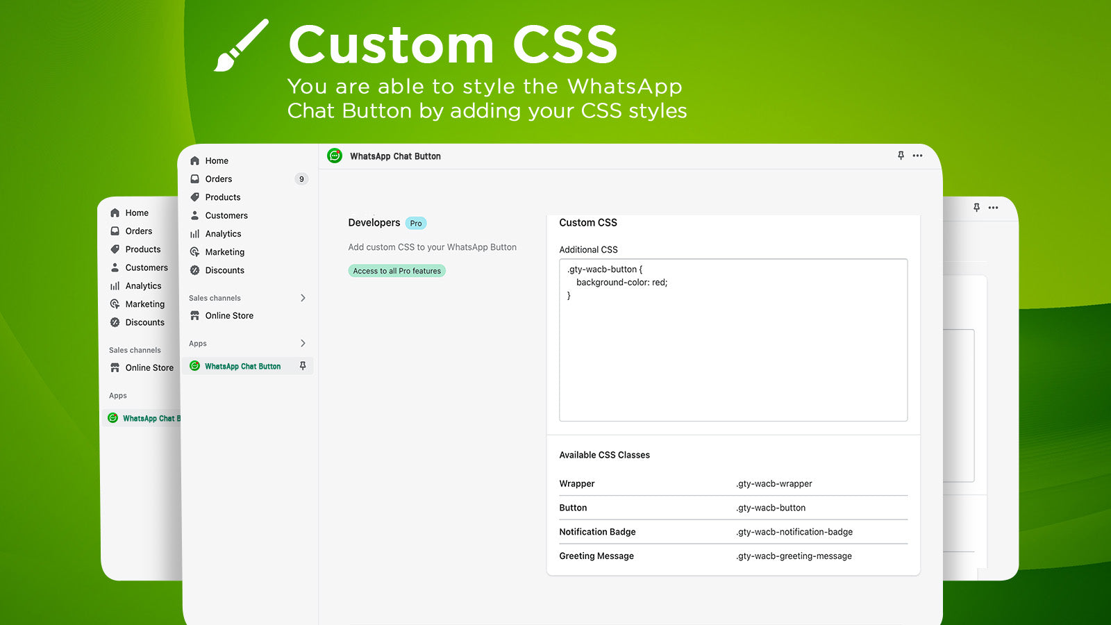Click inside the Additional CSS text area

(x=733, y=340)
